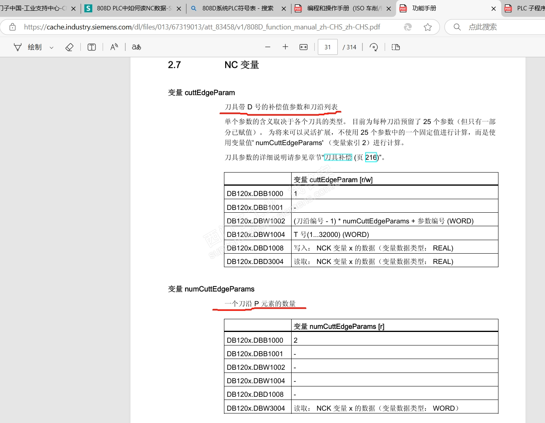
Task: Close the 808D PLC中如何读NC数据 tab
Action: [x=179, y=8]
